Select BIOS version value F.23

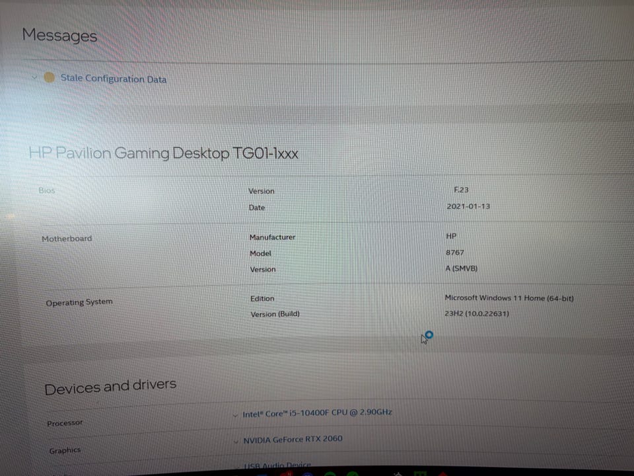coord(461,190)
